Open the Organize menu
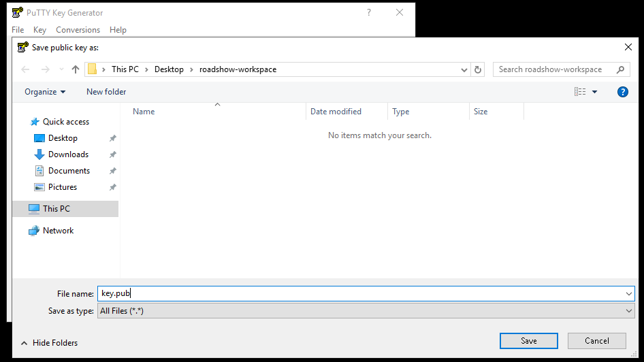 click(x=45, y=92)
